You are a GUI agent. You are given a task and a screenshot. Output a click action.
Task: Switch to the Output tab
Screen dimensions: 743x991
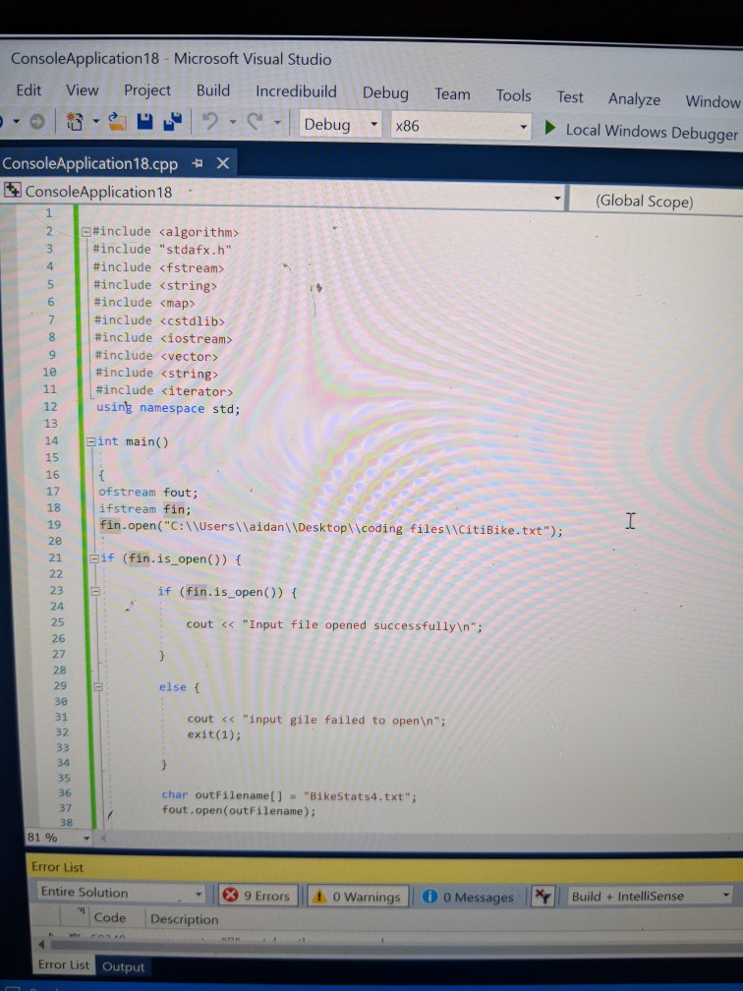point(123,966)
